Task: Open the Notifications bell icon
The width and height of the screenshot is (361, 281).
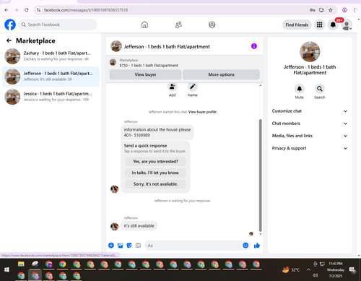Action: coord(333,25)
